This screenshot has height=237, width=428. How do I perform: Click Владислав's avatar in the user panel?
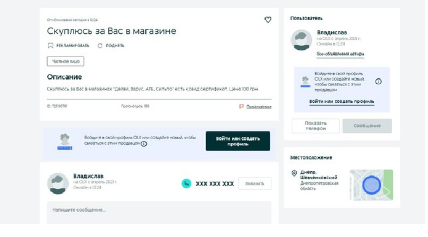(x=302, y=40)
